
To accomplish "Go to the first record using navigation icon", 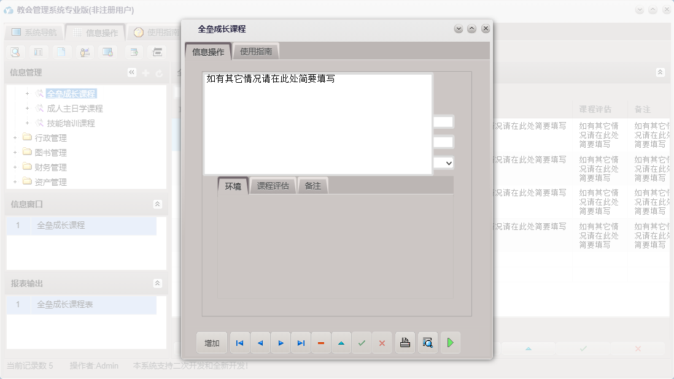I will click(x=239, y=343).
